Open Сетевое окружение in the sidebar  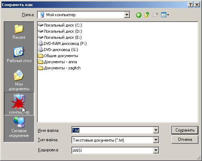pos(19,127)
